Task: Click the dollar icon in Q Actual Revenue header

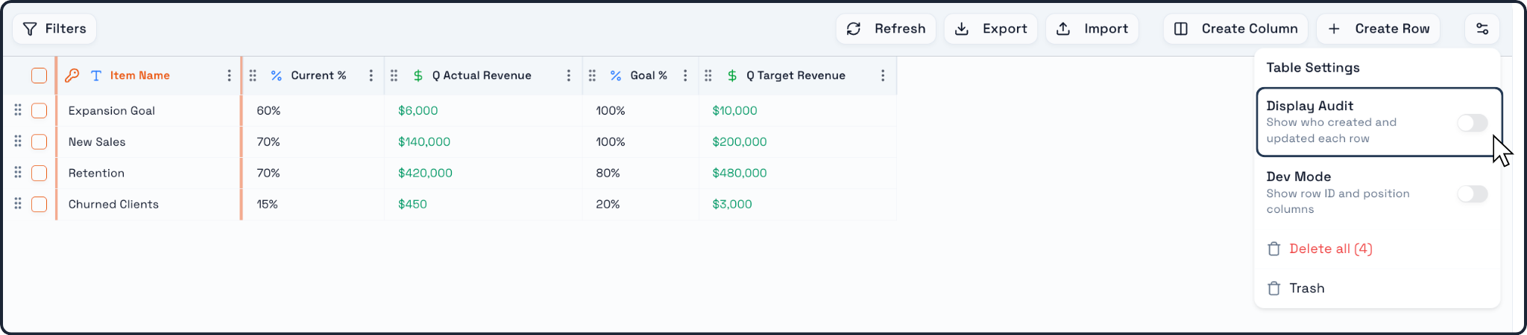Action: pyautogui.click(x=418, y=75)
